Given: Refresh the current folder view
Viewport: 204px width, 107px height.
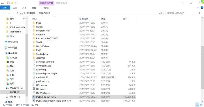Looking at the screenshot, I should [162, 13].
